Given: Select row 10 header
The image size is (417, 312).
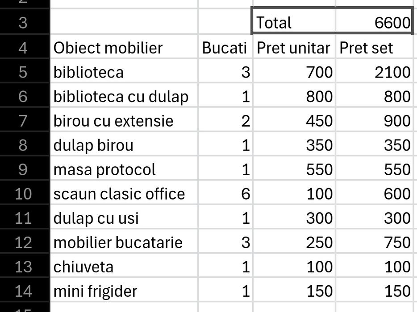Looking at the screenshot, I should click(23, 193).
